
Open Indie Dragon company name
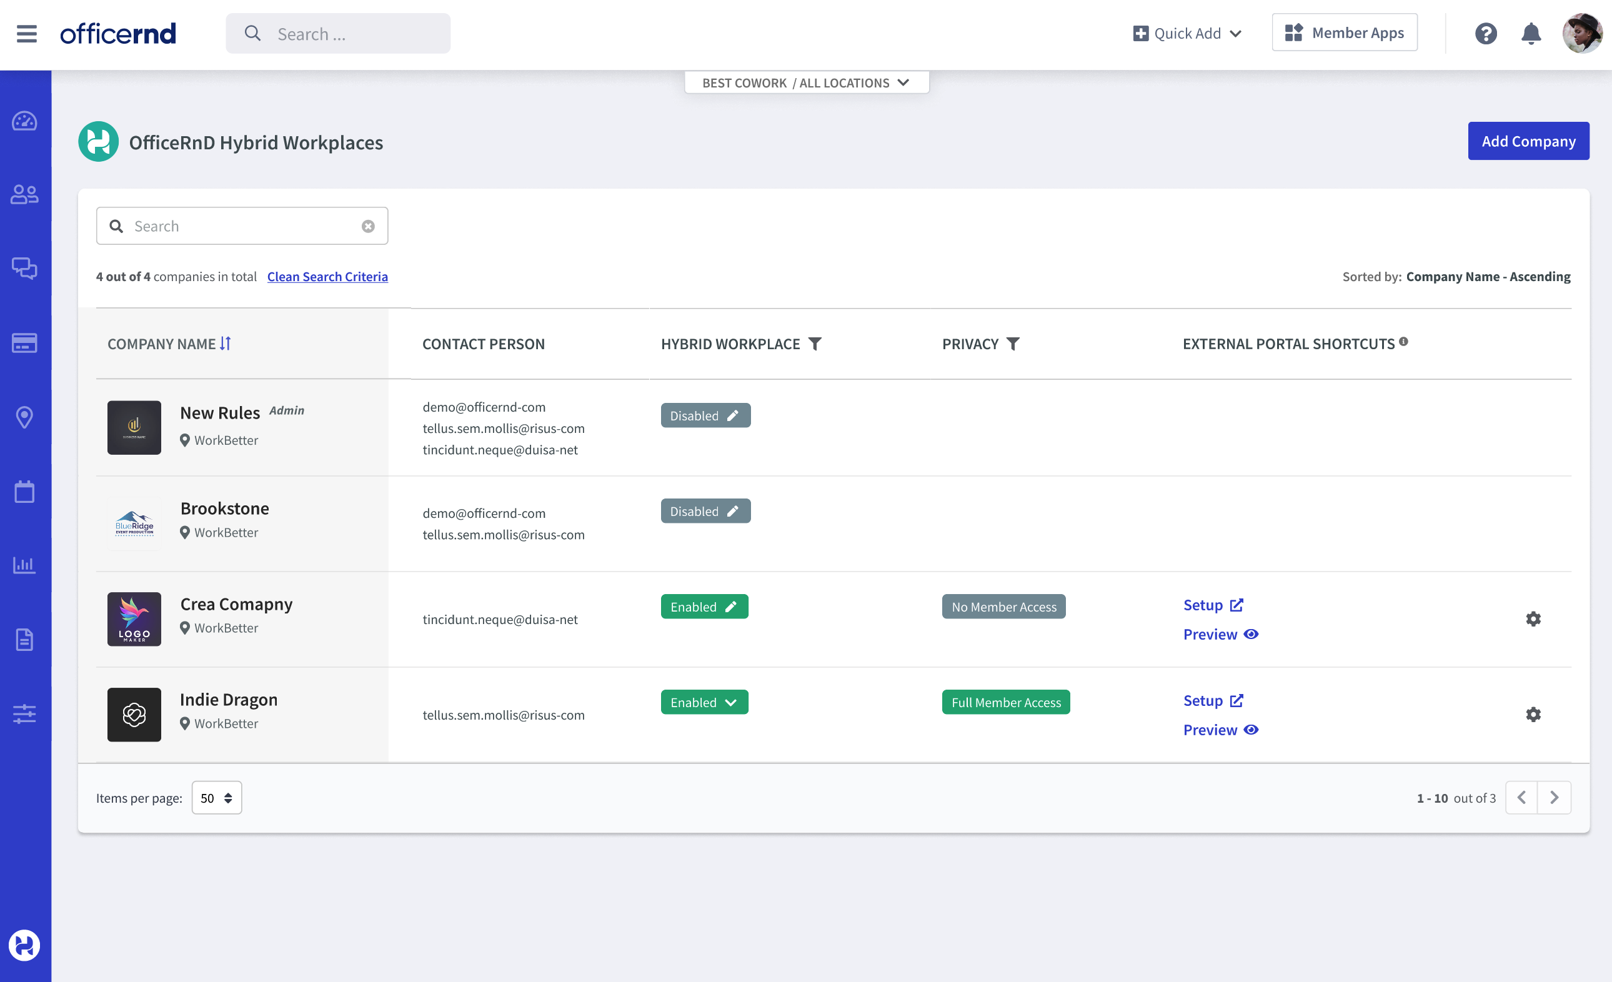[x=228, y=700]
